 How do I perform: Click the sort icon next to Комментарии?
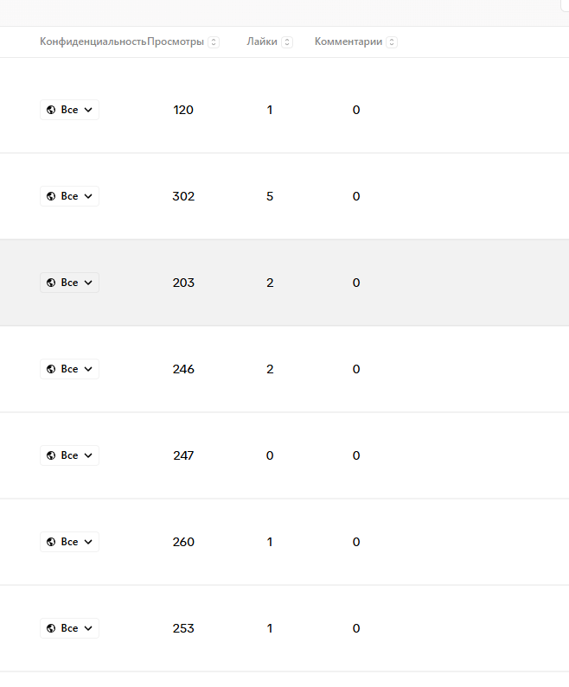click(392, 41)
